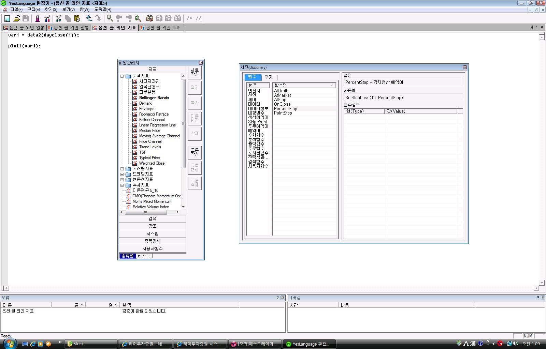The image size is (546, 349).
Task: Click the 지표 header button in file manager
Action: 152,69
